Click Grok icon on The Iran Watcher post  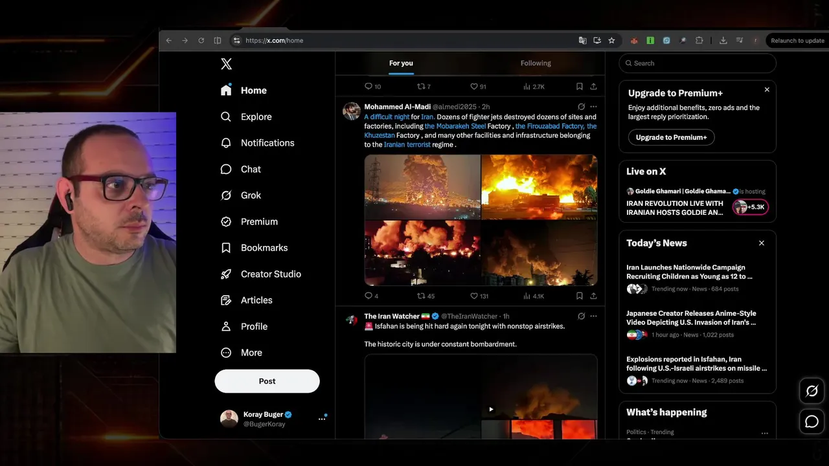click(x=581, y=316)
